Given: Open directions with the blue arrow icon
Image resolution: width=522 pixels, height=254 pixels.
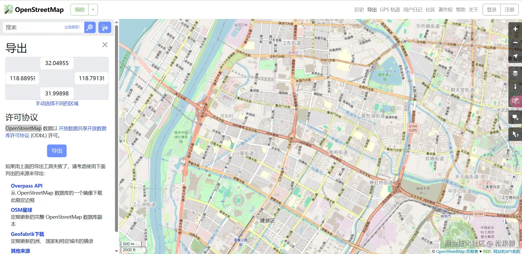Looking at the screenshot, I should (x=105, y=27).
